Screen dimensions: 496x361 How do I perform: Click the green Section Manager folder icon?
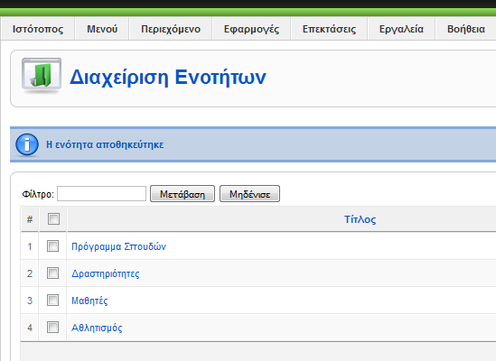(x=42, y=76)
